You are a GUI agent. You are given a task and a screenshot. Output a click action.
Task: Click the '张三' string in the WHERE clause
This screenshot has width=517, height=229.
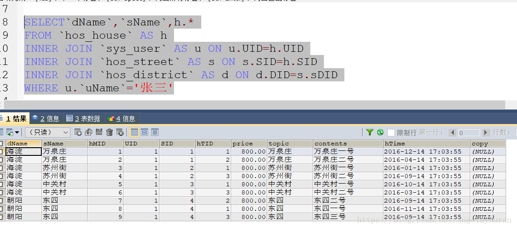pos(153,88)
